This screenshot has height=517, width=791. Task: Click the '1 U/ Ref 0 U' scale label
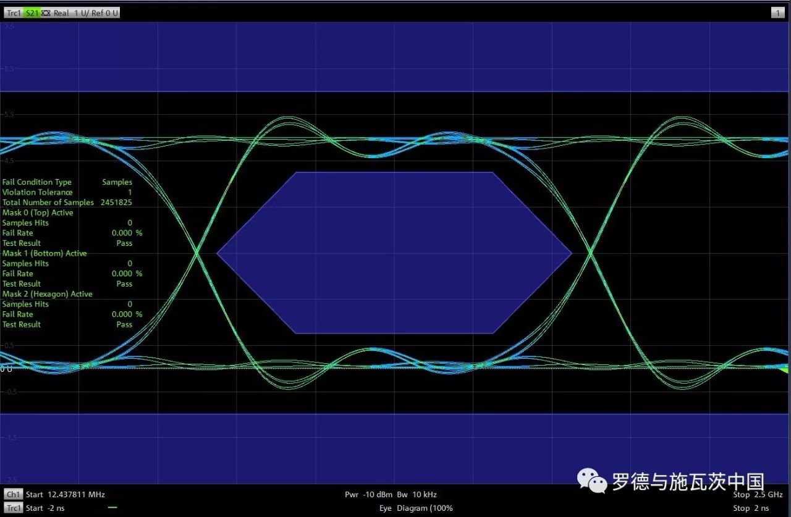point(96,13)
